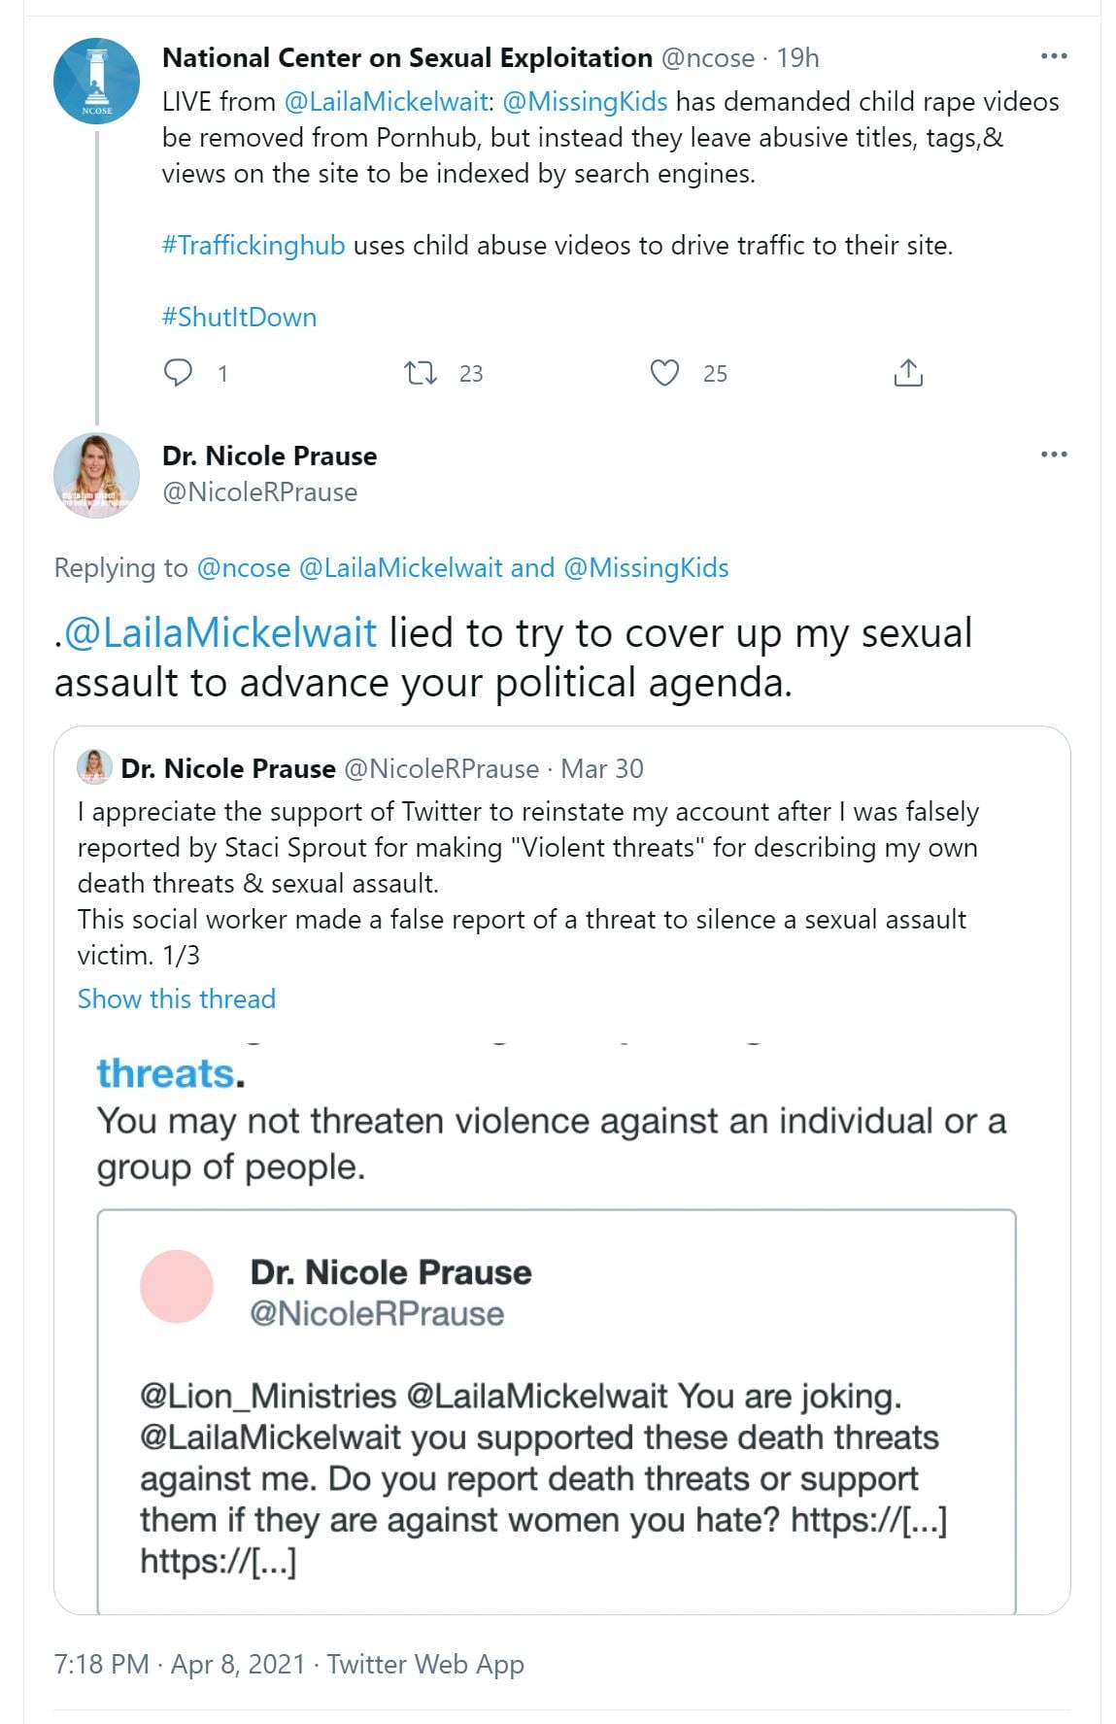Screen dimensions: 1116x1724
Task: Open #Traffickinghub hashtag link
Action: pyautogui.click(x=253, y=245)
